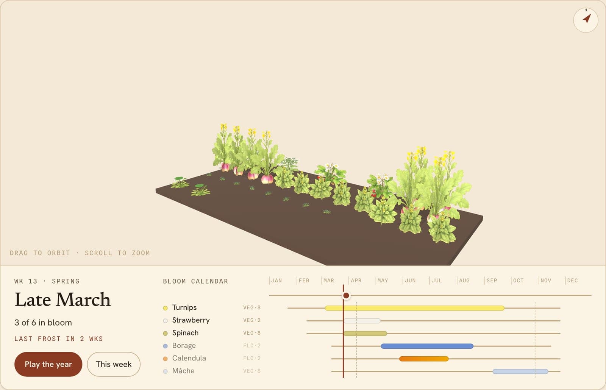
Task: Click the MAR month label
Action: [329, 281]
